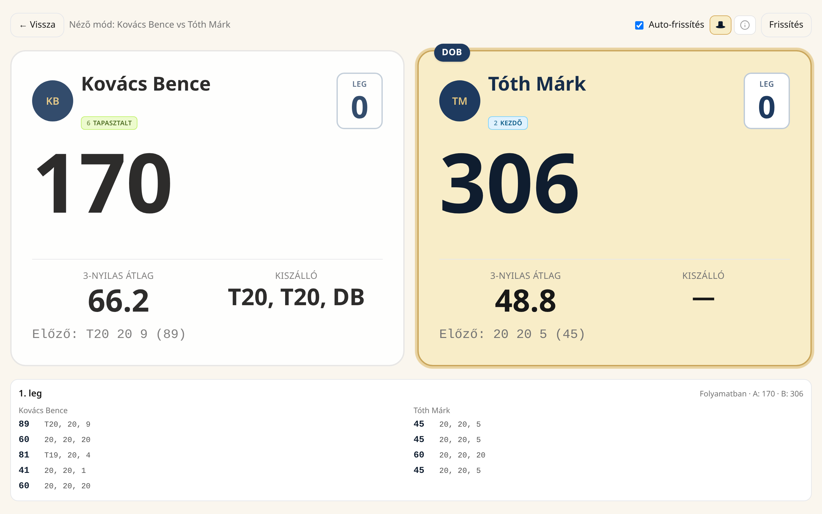Toggle the Auto-frissítés checkbox
The image size is (822, 514).
(639, 25)
